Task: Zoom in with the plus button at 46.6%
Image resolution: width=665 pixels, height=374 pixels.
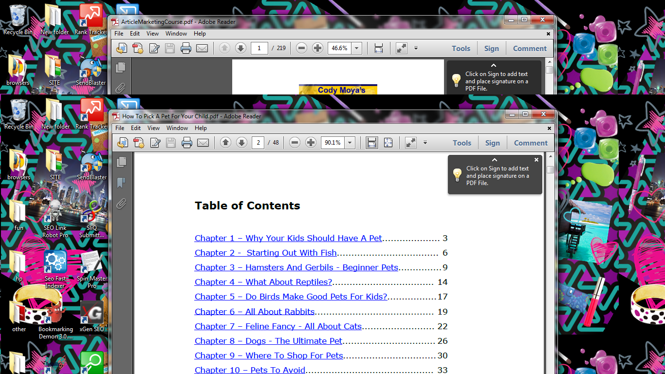Action: (317, 48)
